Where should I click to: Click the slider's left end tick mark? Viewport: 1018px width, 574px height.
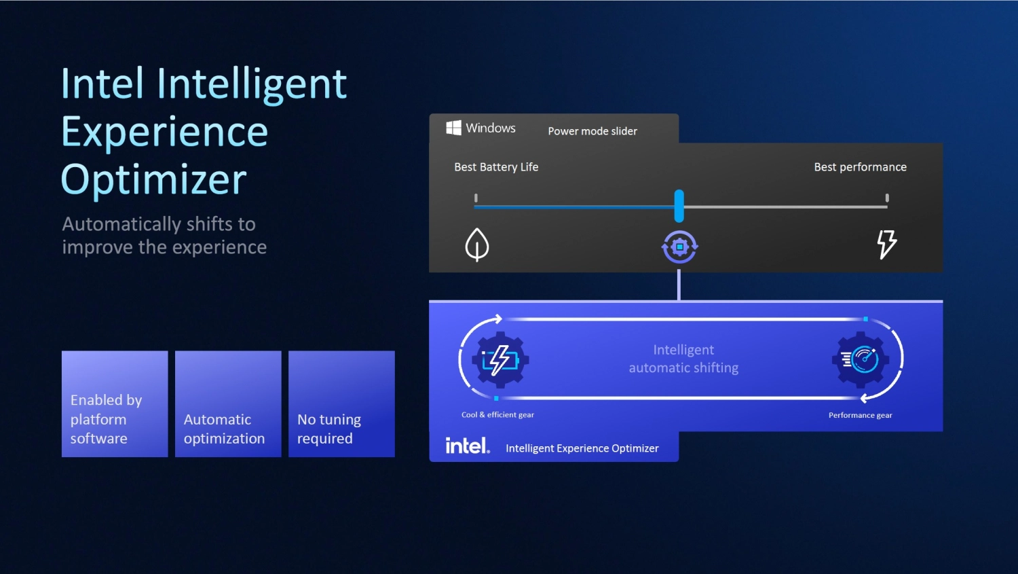tap(476, 198)
